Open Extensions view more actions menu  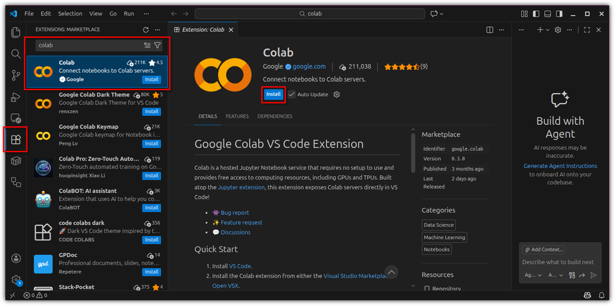tap(157, 30)
